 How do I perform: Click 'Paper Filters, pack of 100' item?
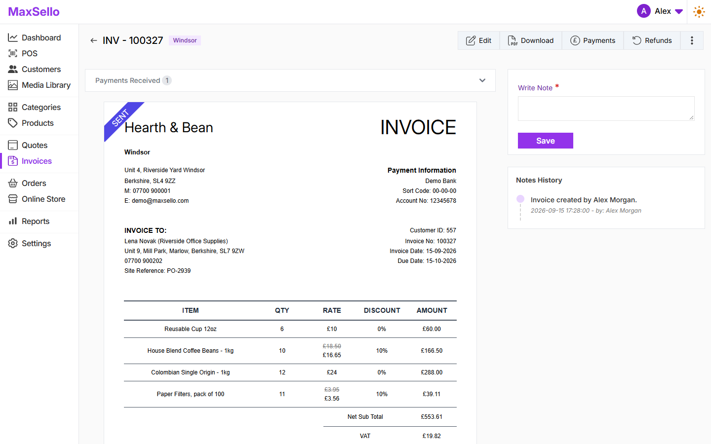tap(191, 394)
